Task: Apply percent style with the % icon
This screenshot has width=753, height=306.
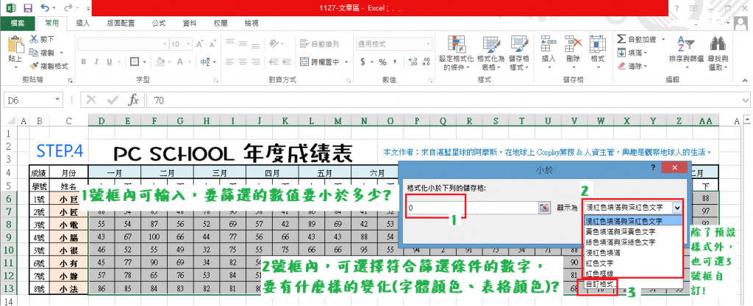Action: (x=382, y=62)
